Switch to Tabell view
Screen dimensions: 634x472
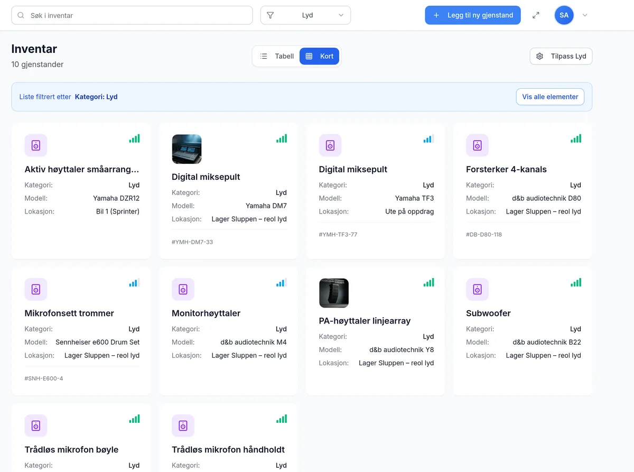tap(277, 56)
